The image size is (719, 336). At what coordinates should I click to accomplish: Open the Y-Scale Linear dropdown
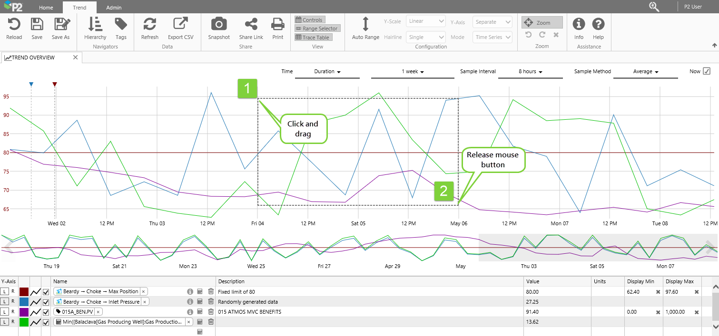coord(425,21)
